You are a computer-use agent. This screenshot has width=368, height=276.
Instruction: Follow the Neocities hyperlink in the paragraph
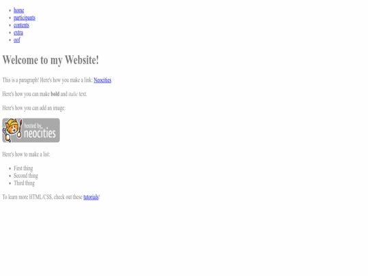coord(102,80)
